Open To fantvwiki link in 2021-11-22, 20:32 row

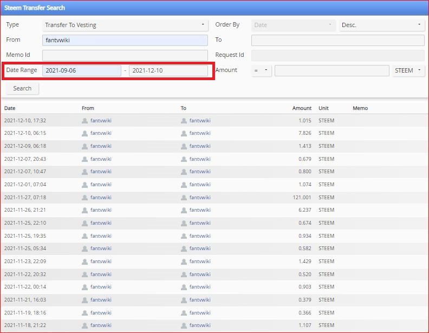pos(200,274)
